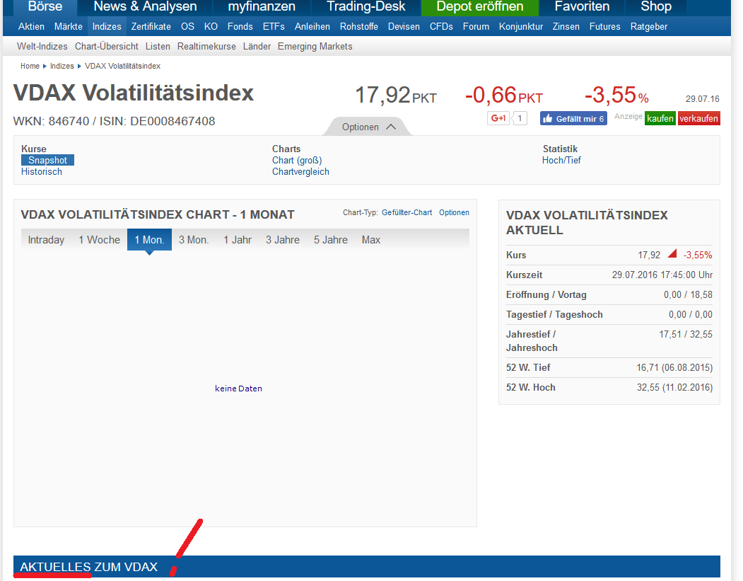Open the Historisch link under Kurse

(42, 172)
